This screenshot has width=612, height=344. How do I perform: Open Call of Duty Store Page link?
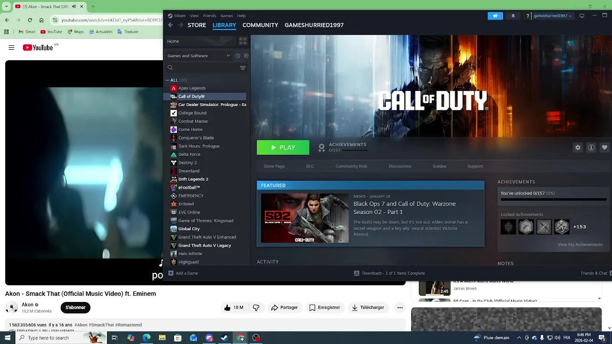[x=274, y=166]
